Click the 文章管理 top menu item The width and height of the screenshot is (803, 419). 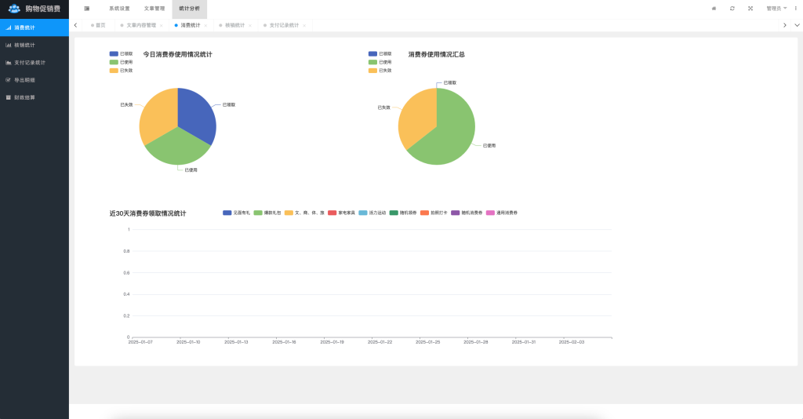click(154, 9)
